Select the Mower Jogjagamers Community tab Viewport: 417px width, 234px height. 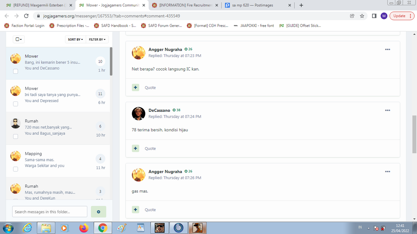point(112,5)
